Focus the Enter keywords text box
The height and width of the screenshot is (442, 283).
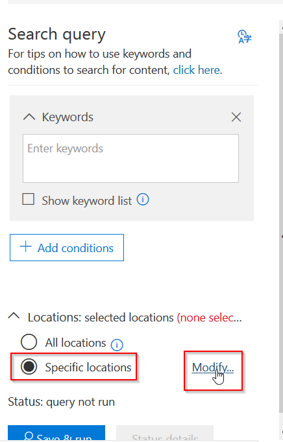point(130,158)
